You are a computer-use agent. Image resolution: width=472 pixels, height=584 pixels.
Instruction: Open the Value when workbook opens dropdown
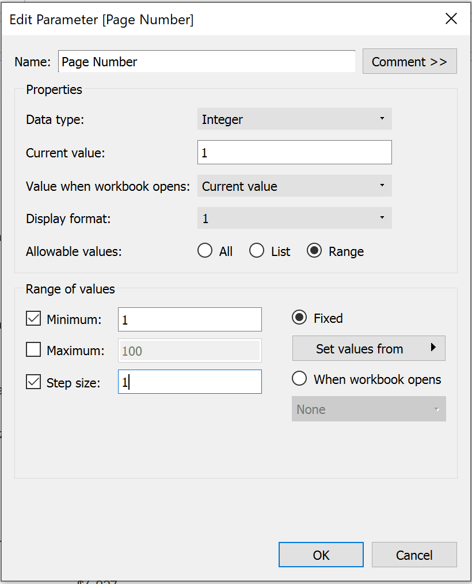click(294, 186)
